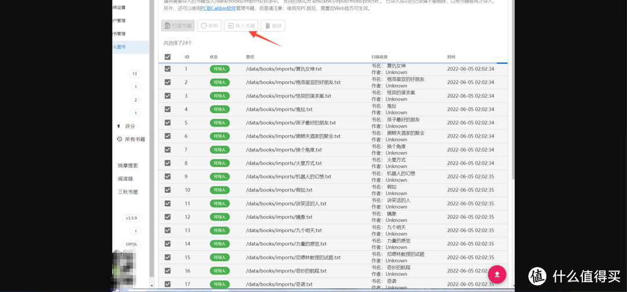Image resolution: width=627 pixels, height=292 pixels.
Task: Uncheck the checkbox for row ID 13
Action: (x=168, y=230)
